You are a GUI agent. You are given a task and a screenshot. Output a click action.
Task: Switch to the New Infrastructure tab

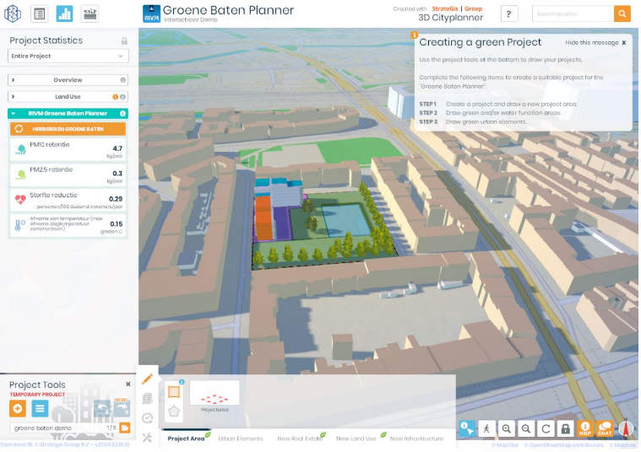[x=416, y=439]
